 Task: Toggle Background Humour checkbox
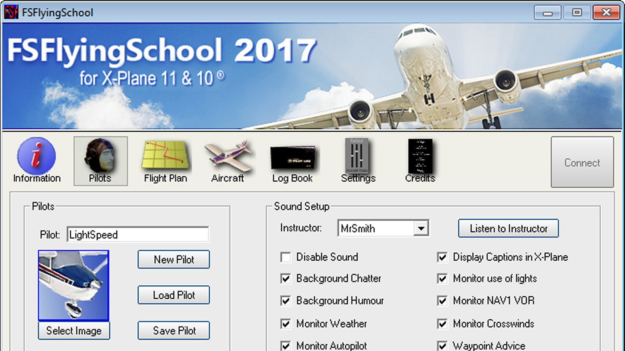[x=285, y=301]
